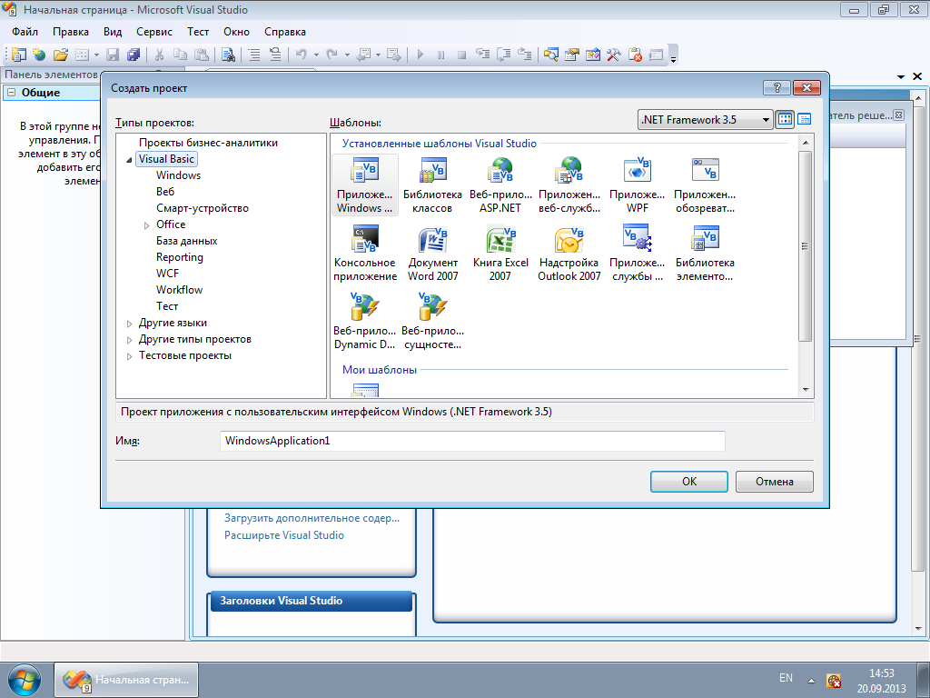Click the New Web Site globe icon
The height and width of the screenshot is (698, 930).
pos(39,55)
